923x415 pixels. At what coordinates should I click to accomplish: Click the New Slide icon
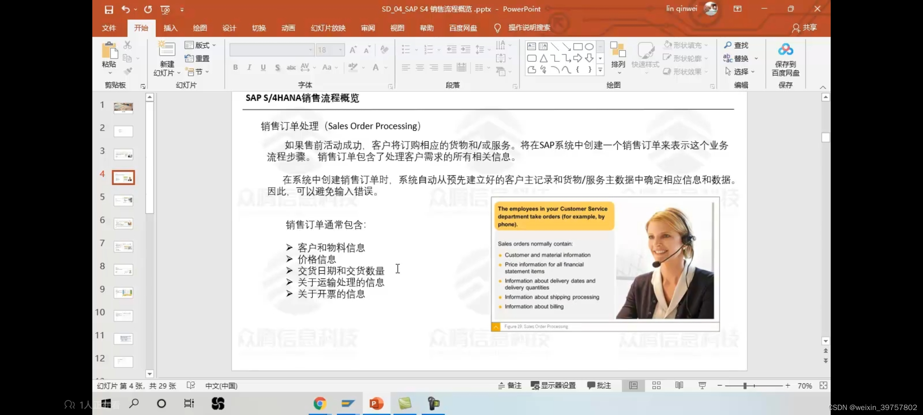pyautogui.click(x=167, y=49)
